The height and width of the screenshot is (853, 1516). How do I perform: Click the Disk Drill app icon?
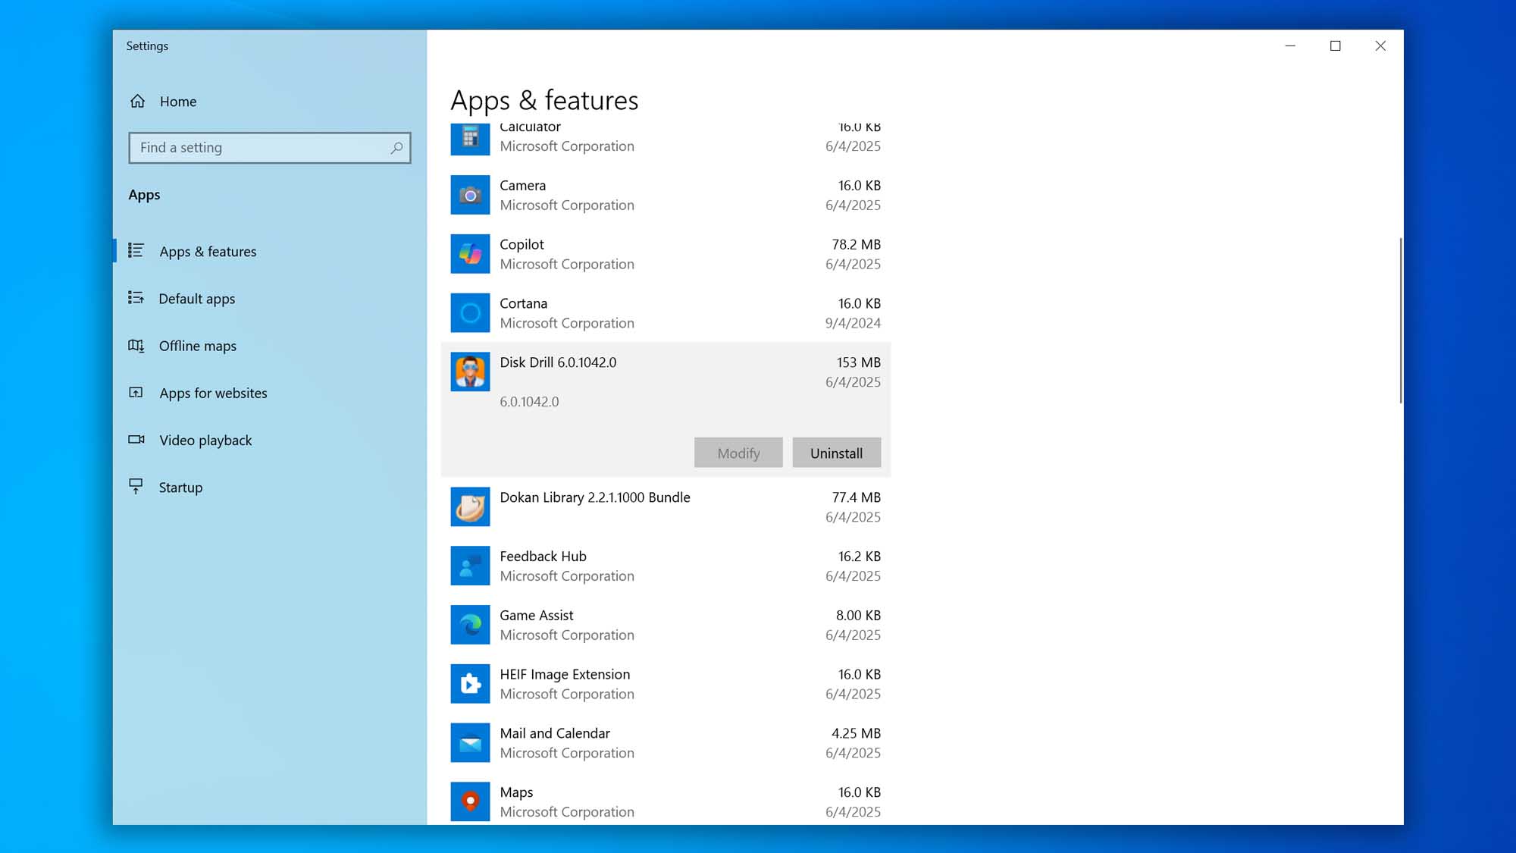(470, 372)
